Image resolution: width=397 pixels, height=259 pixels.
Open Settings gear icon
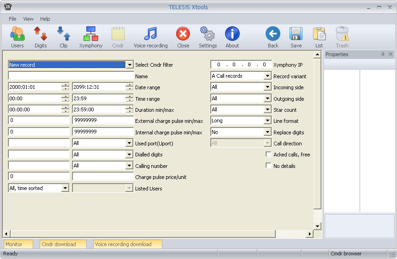[207, 37]
